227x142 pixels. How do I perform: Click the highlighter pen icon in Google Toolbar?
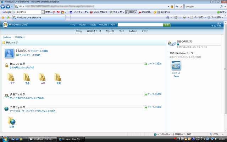tap(155, 12)
